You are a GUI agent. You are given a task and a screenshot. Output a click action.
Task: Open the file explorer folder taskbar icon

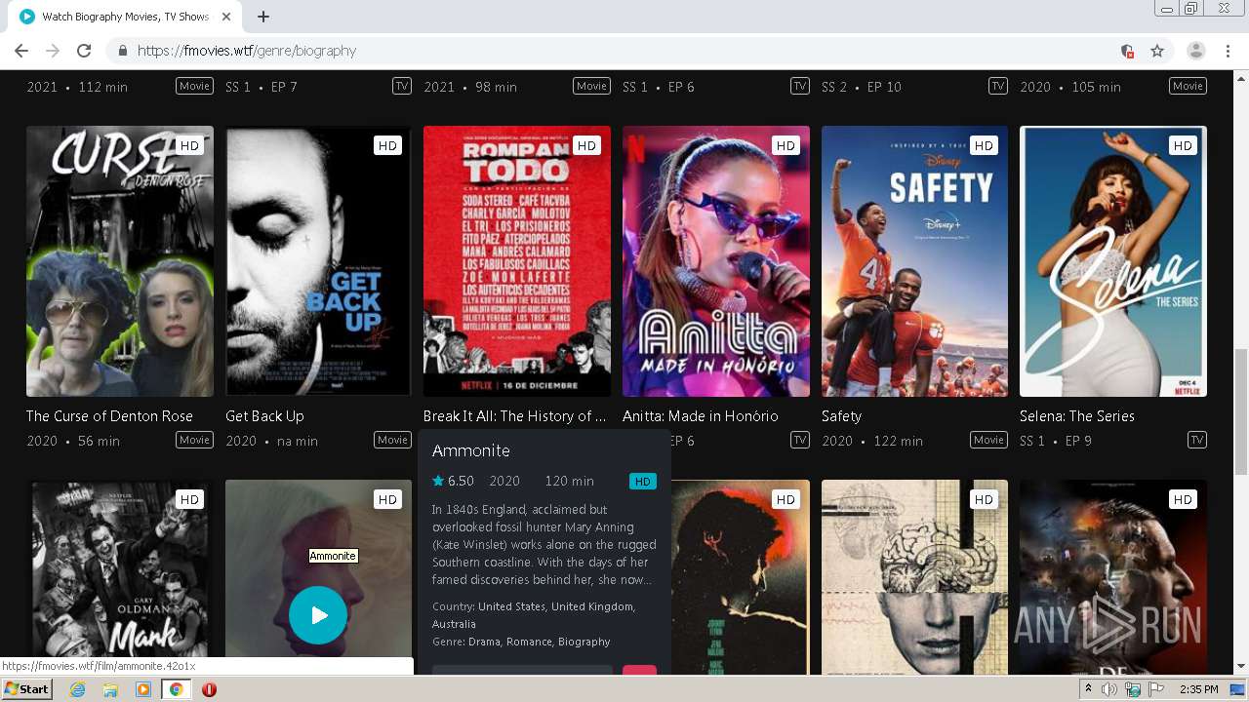[x=110, y=689]
